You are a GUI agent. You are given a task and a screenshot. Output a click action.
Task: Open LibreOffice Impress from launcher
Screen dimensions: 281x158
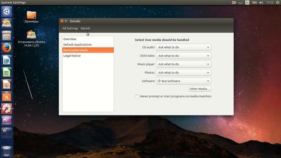pyautogui.click(x=7, y=84)
